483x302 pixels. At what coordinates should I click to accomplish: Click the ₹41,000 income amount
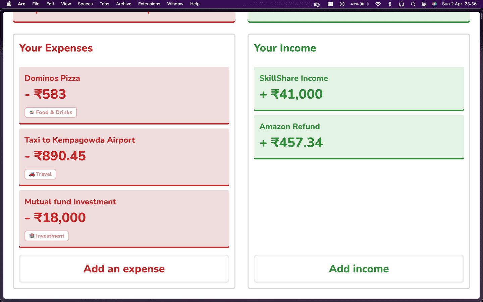[x=291, y=94]
